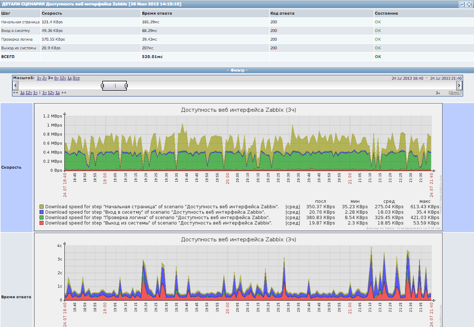Viewport: 474px width, 327px height.
Task: Click the Состояние column header
Action: tap(386, 14)
